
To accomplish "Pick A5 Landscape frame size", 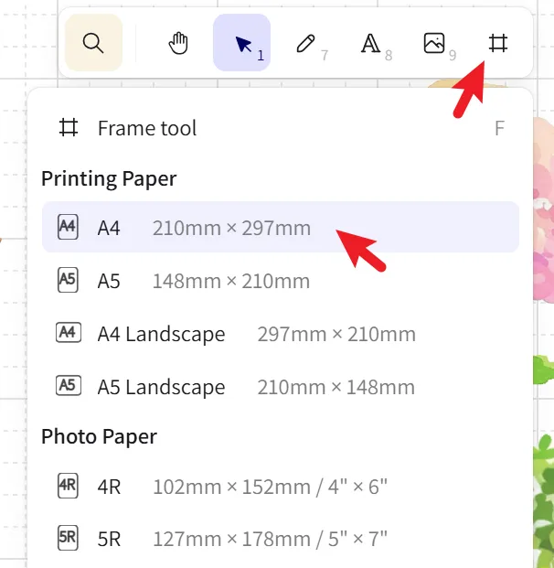I will point(281,387).
